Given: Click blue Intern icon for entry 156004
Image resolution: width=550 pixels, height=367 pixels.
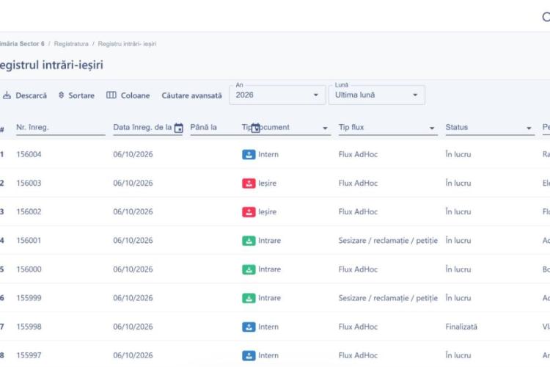Looking at the screenshot, I should pyautogui.click(x=249, y=155).
